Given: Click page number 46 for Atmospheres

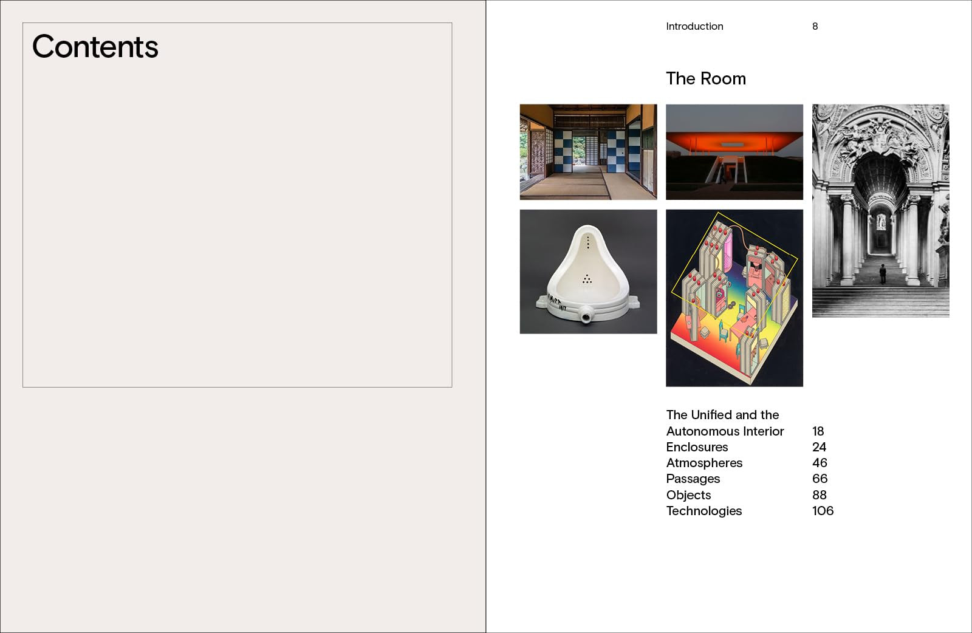Looking at the screenshot, I should pyautogui.click(x=820, y=463).
